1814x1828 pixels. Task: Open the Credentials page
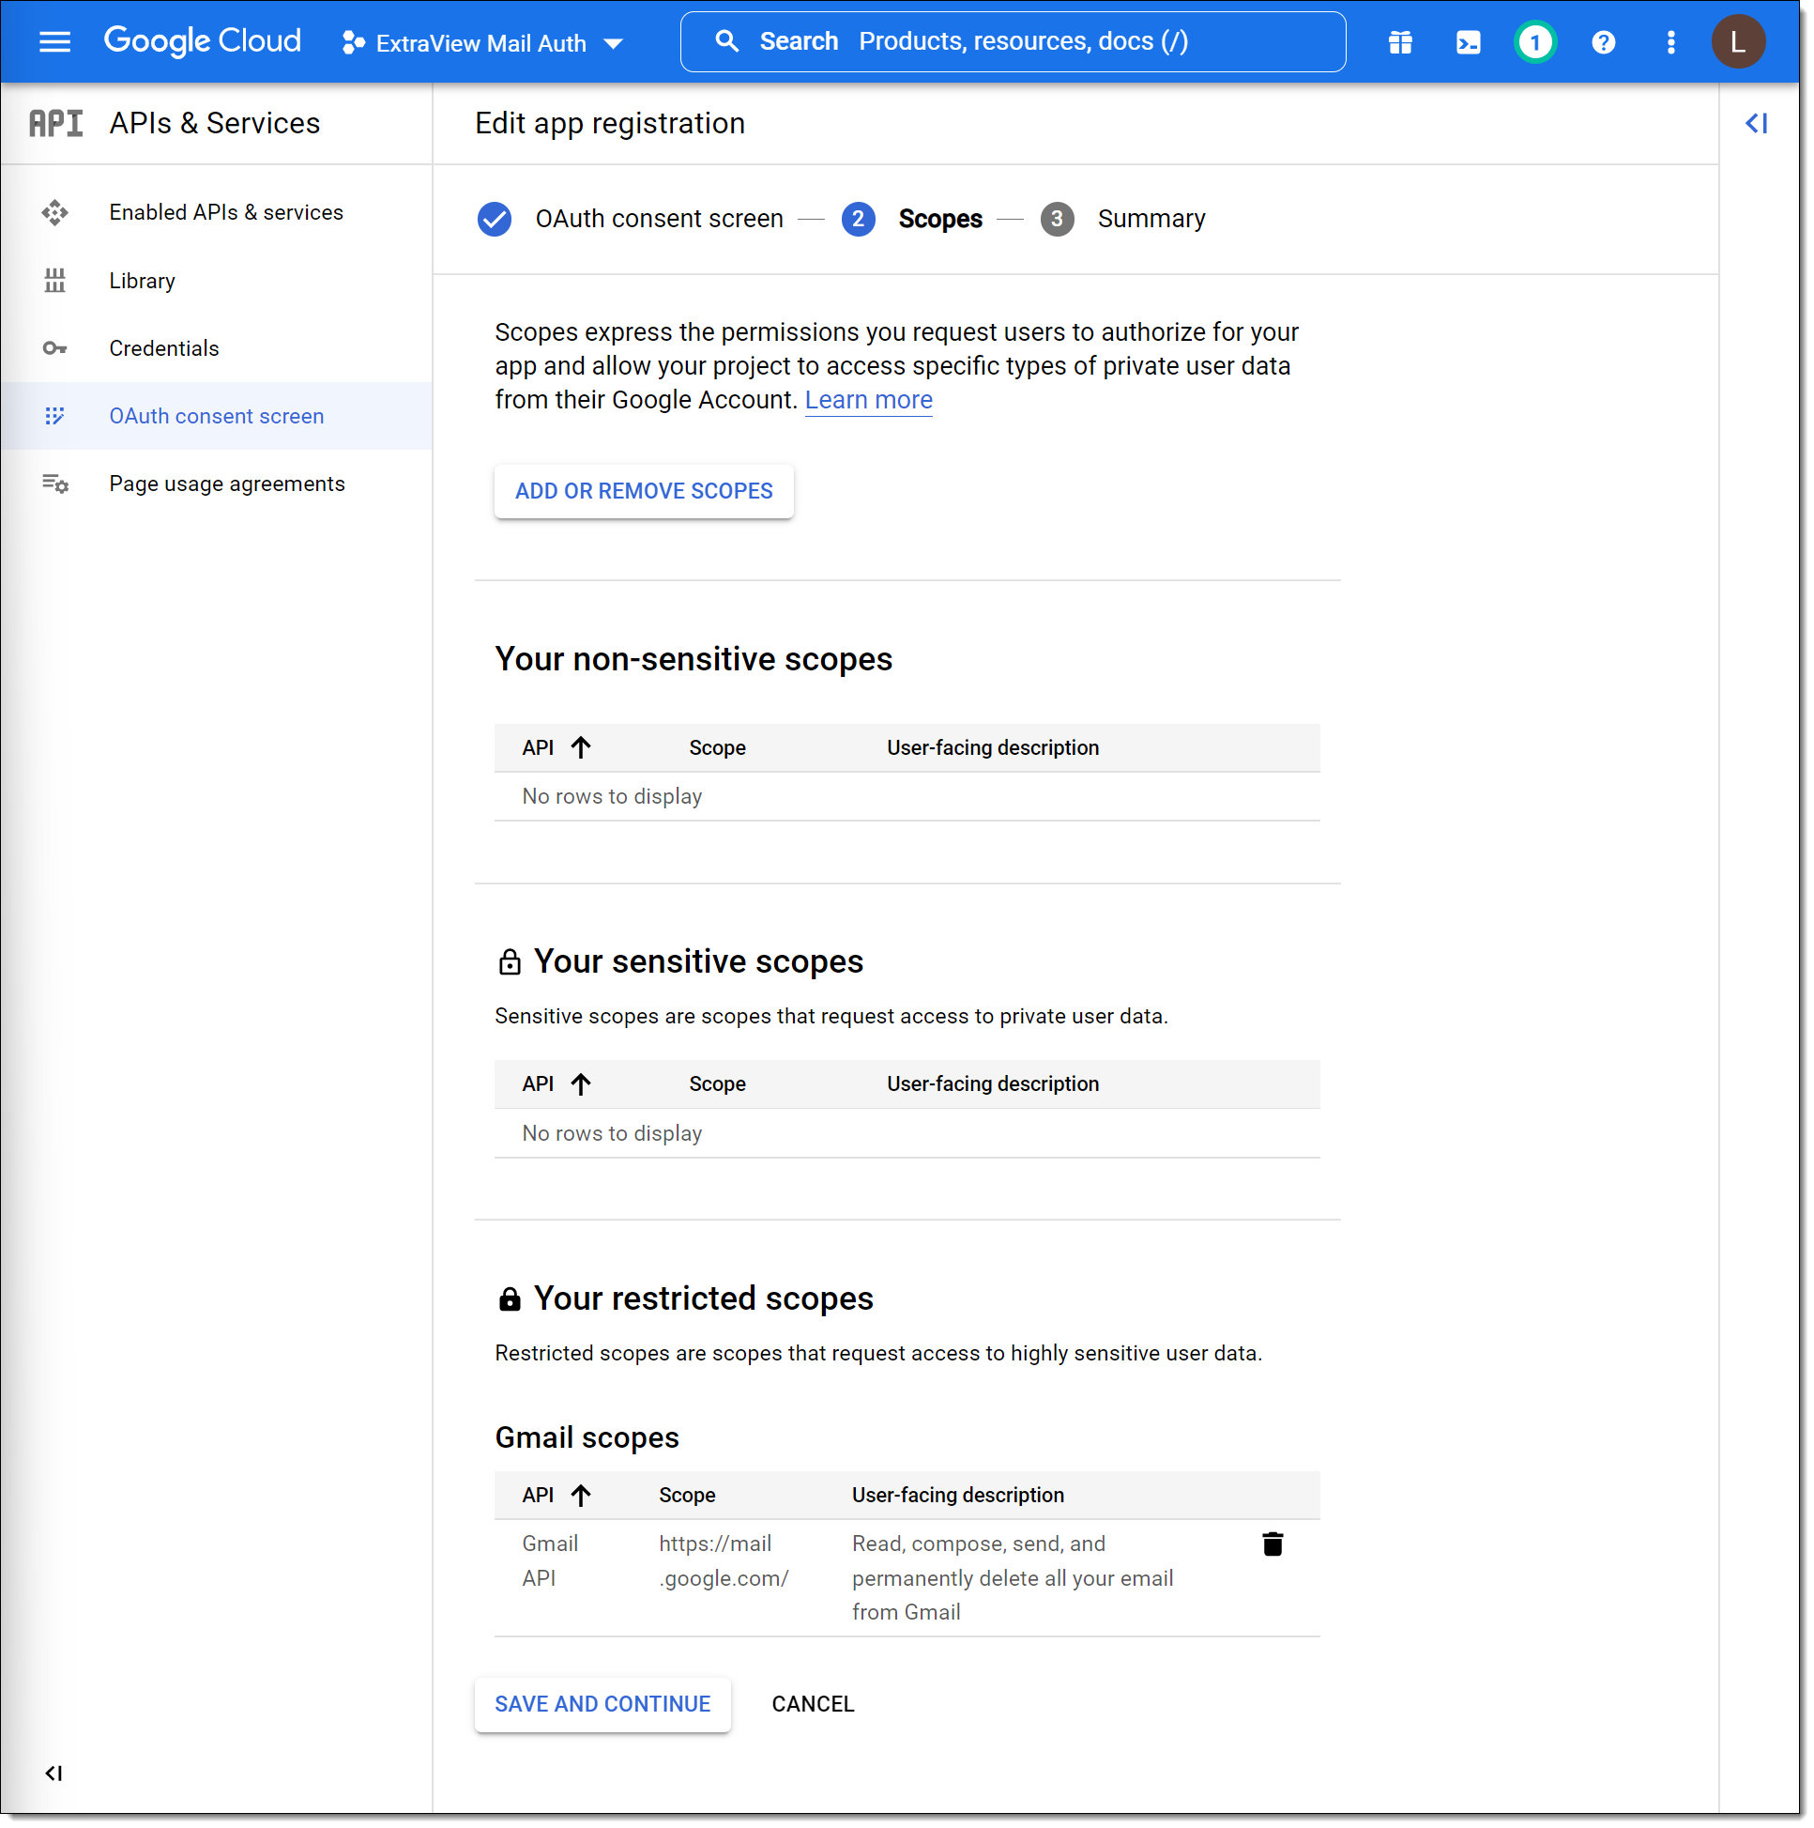[216, 348]
